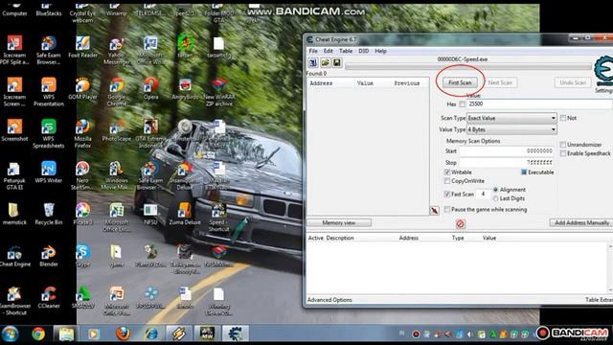Image resolution: width=613 pixels, height=345 pixels.
Task: Open Scan Type dropdown
Action: tap(511, 118)
